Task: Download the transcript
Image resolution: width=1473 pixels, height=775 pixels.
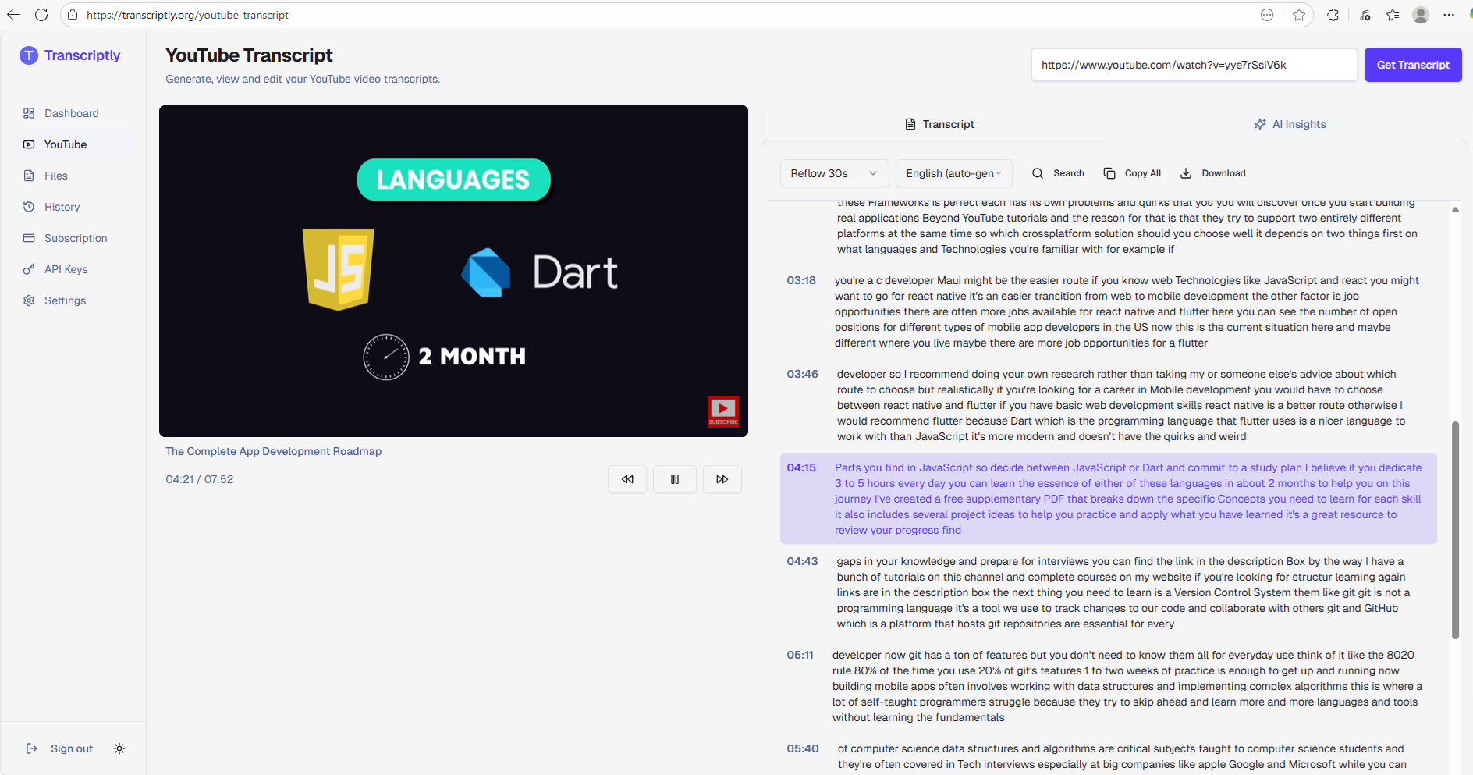Action: (1212, 173)
